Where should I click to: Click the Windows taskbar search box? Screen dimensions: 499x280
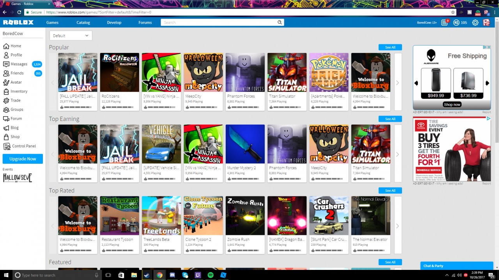57,275
